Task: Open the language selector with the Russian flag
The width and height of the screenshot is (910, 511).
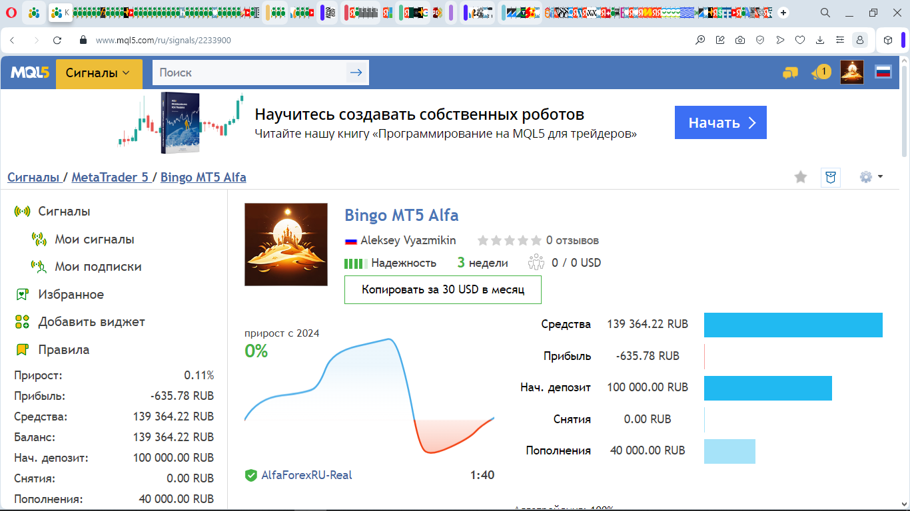Action: (883, 72)
